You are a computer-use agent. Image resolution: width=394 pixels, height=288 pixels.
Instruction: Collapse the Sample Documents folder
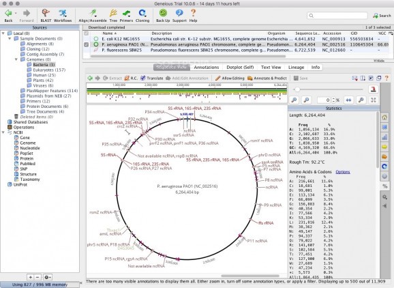tap(10, 38)
